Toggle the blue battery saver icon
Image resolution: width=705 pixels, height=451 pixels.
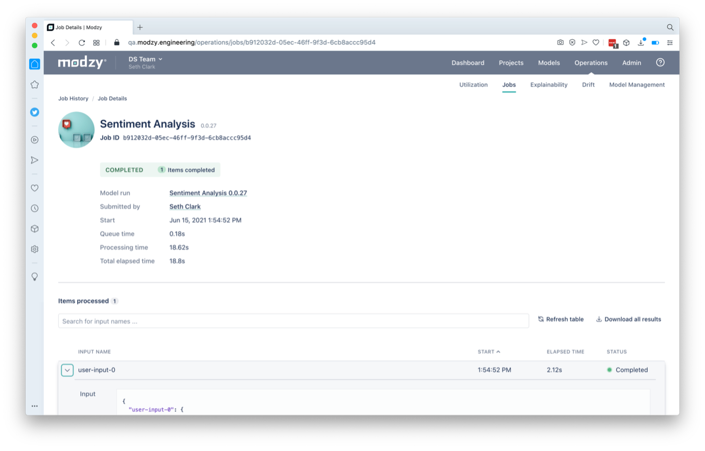(655, 43)
